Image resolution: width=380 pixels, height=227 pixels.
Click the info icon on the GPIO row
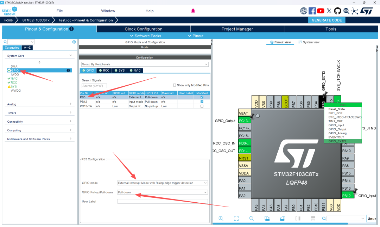point(68,70)
